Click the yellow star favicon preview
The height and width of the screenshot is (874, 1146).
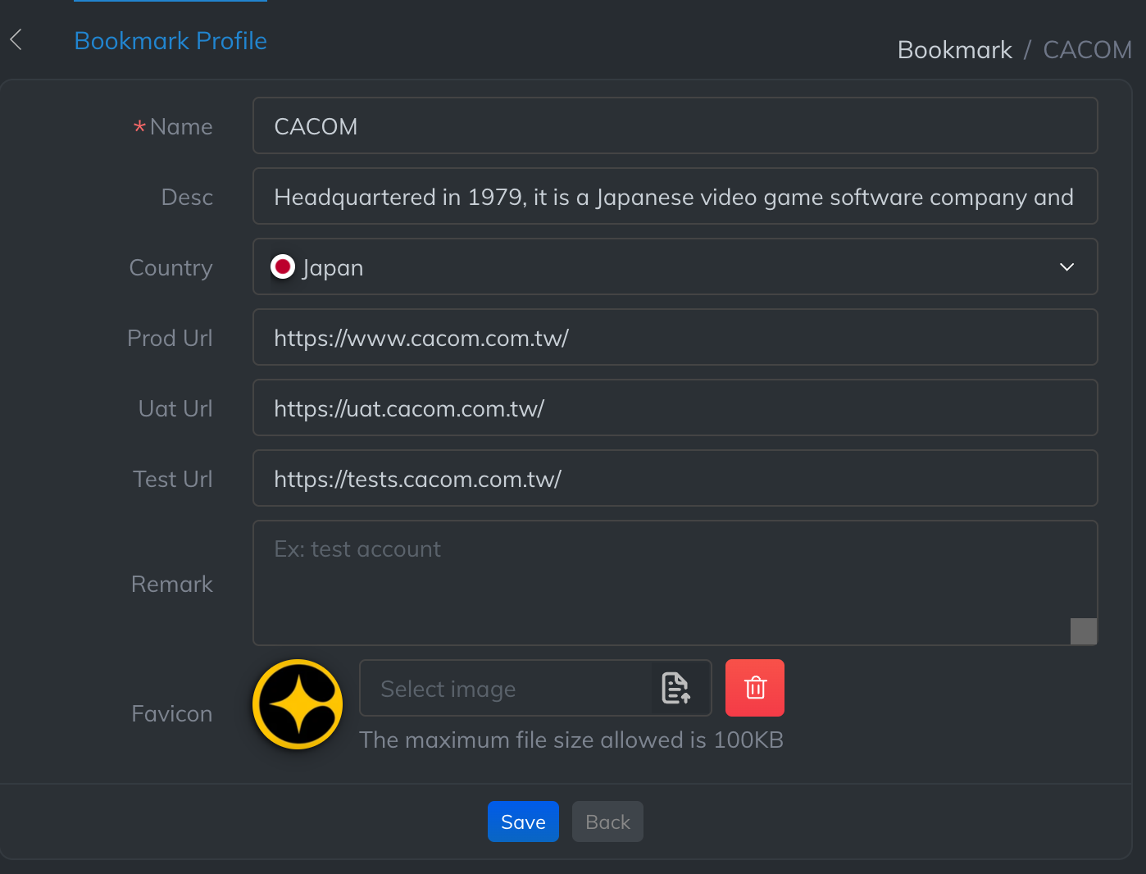[x=298, y=704]
